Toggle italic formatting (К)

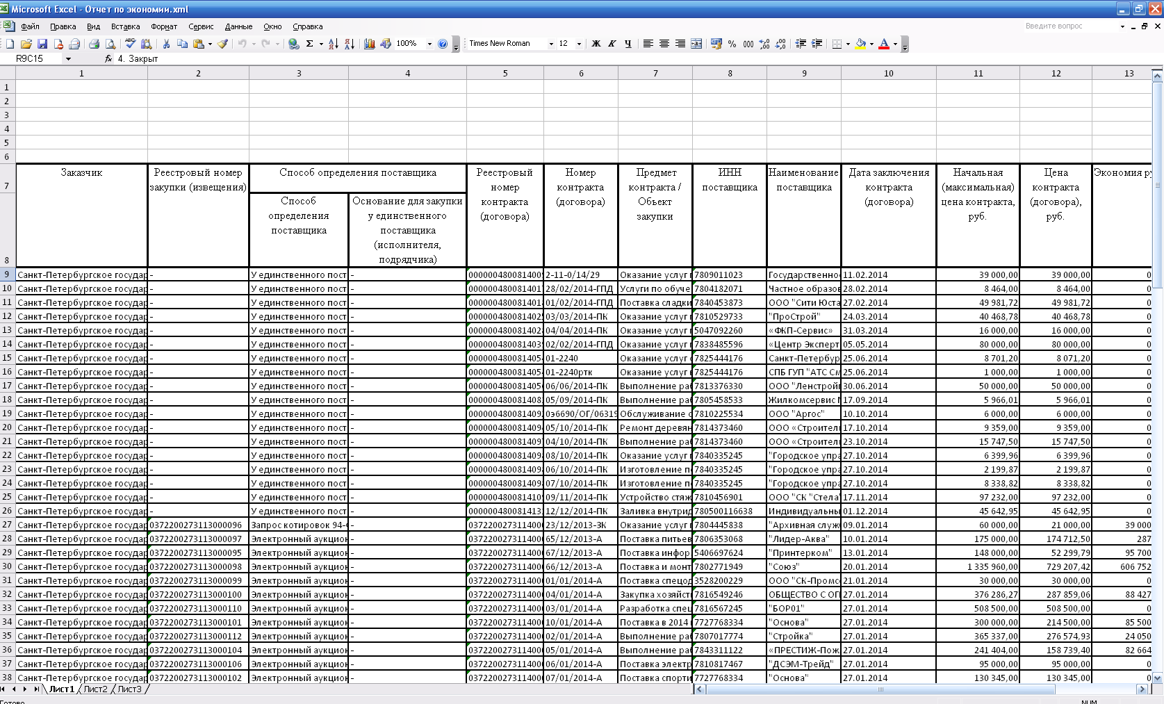tap(612, 44)
